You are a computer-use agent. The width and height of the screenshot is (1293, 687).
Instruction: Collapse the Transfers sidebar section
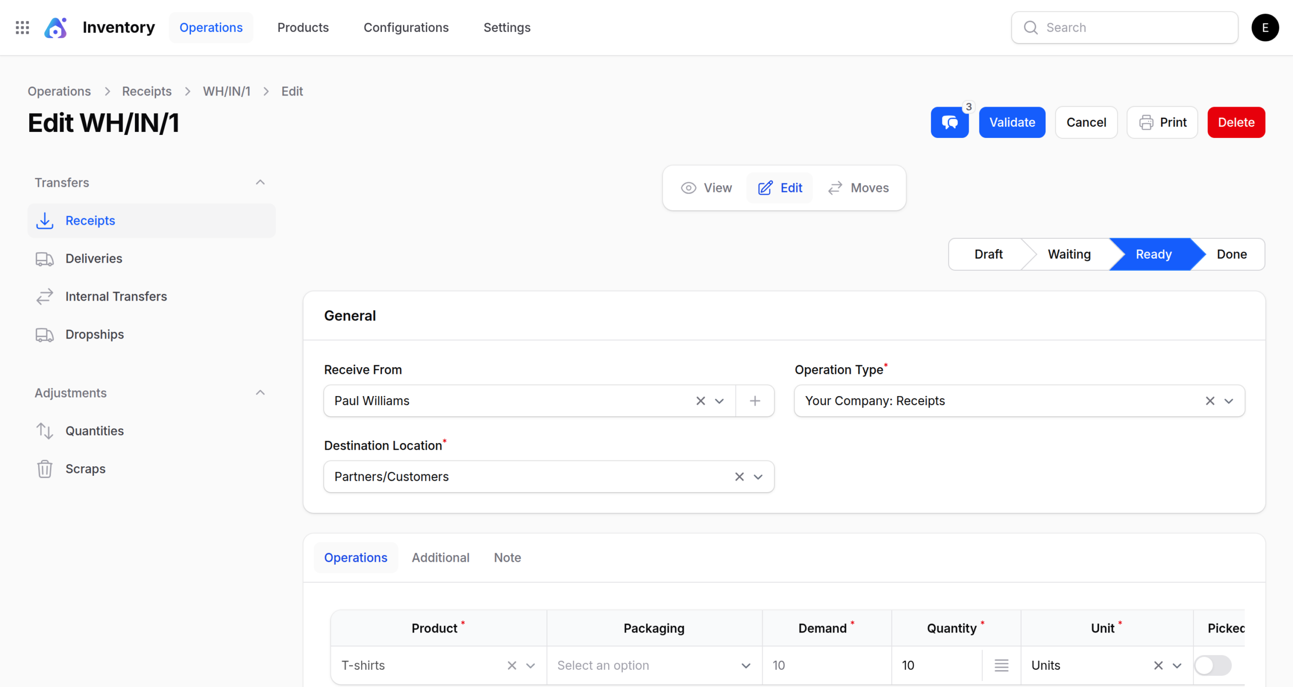click(260, 182)
